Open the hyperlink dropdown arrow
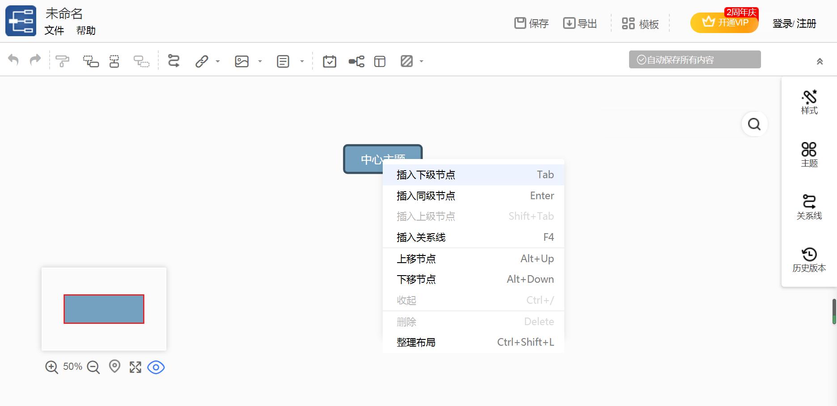837x406 pixels. pyautogui.click(x=218, y=62)
